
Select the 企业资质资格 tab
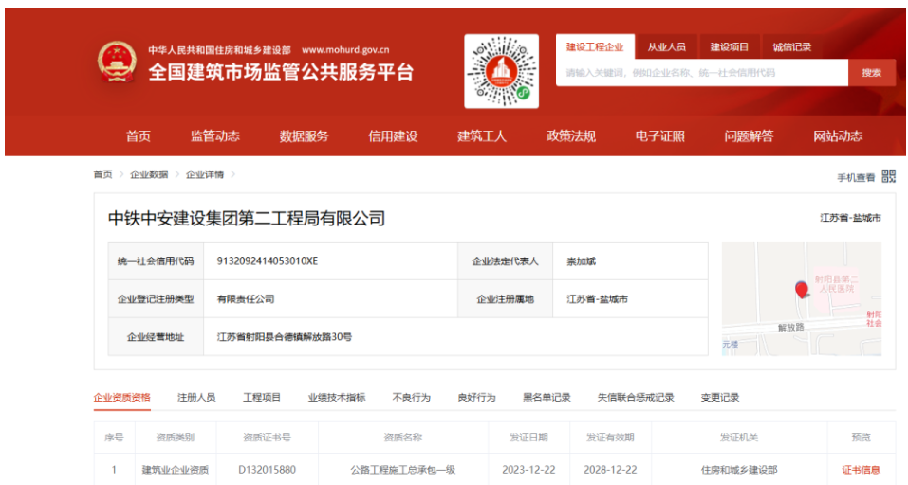122,397
